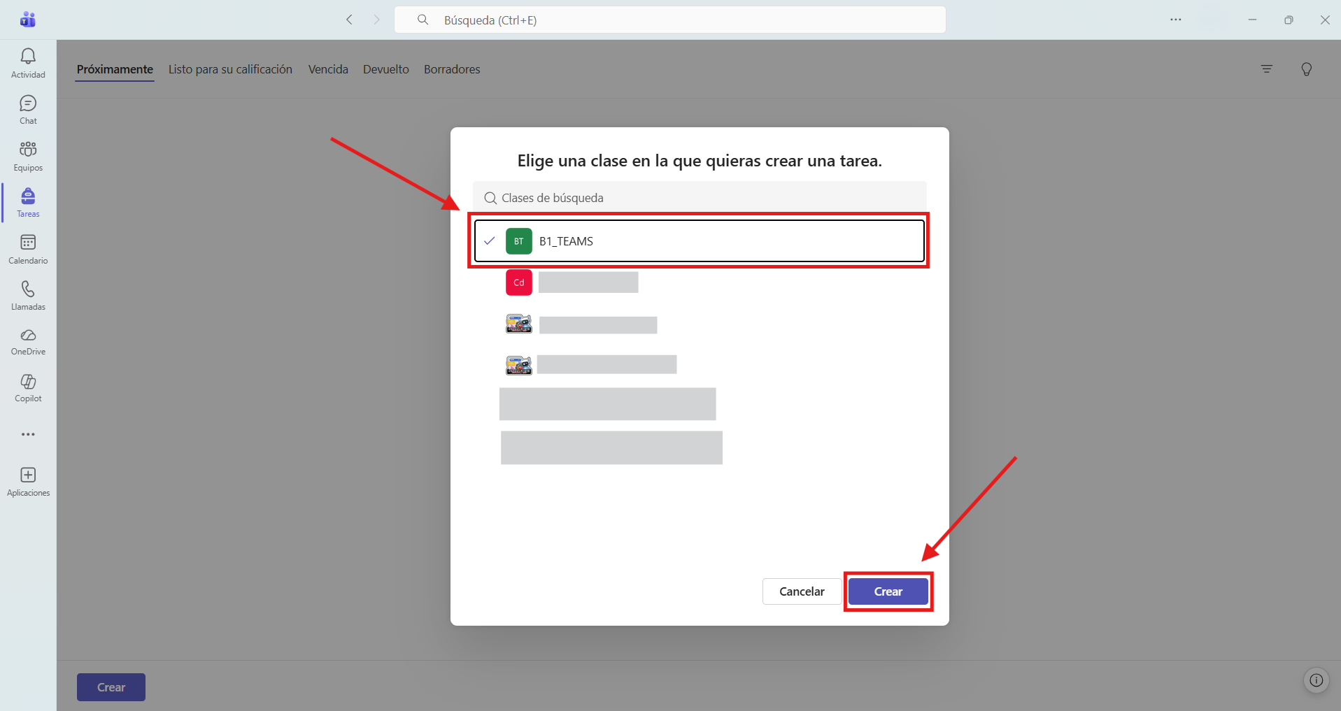Open the Devuelto tab
This screenshot has height=711, width=1341.
386,69
